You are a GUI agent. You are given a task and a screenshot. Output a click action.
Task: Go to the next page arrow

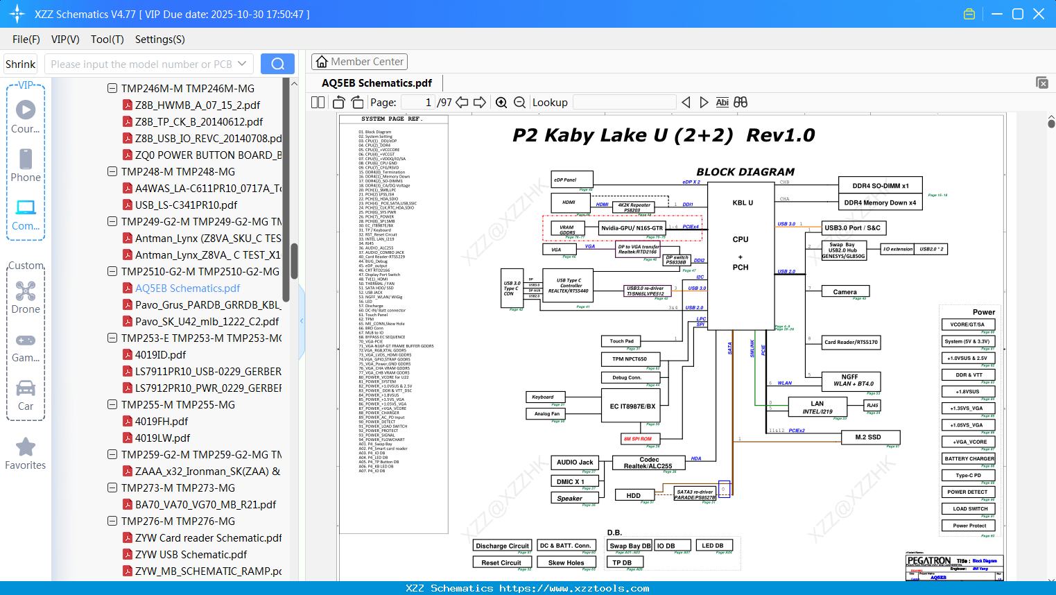point(480,103)
